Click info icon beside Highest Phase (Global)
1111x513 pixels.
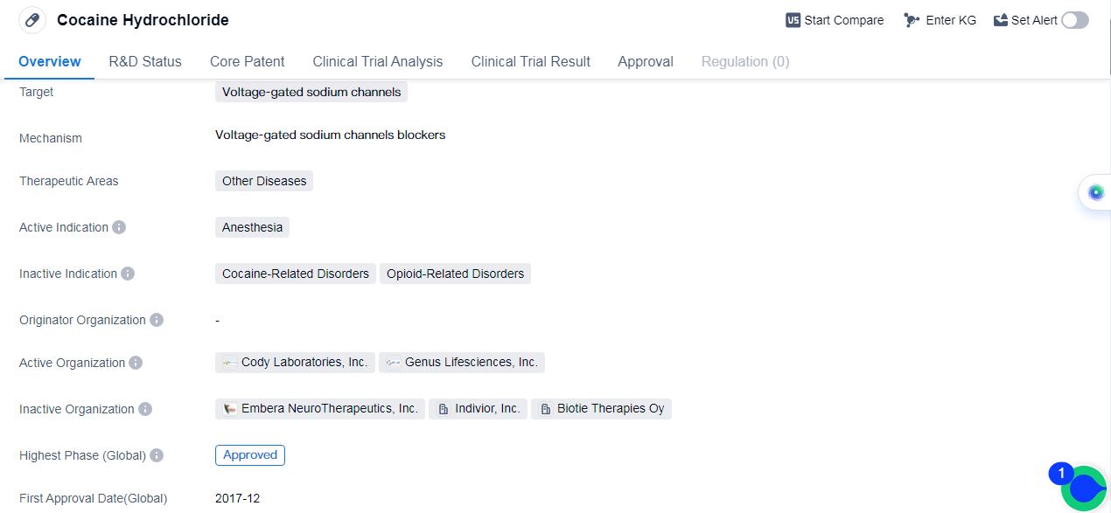pos(157,455)
